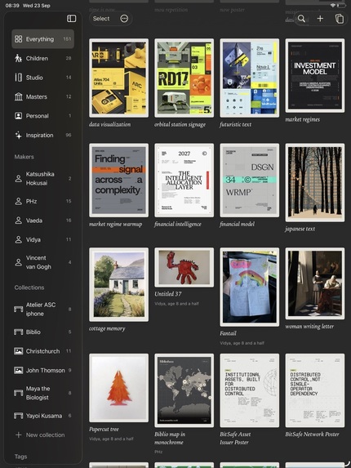351x468 pixels.
Task: Click person icon beside Vincent van Gogh
Action: tap(19, 262)
